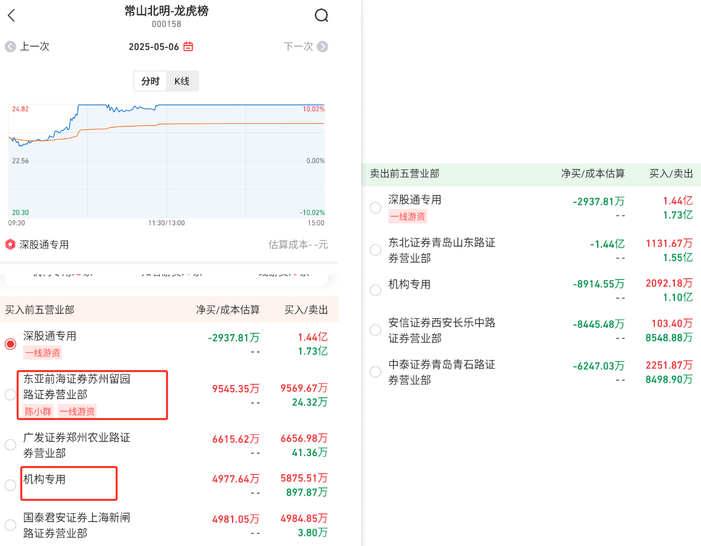This screenshot has height=546, width=701.
Task: Switch to K线 chart tab
Action: tap(182, 81)
